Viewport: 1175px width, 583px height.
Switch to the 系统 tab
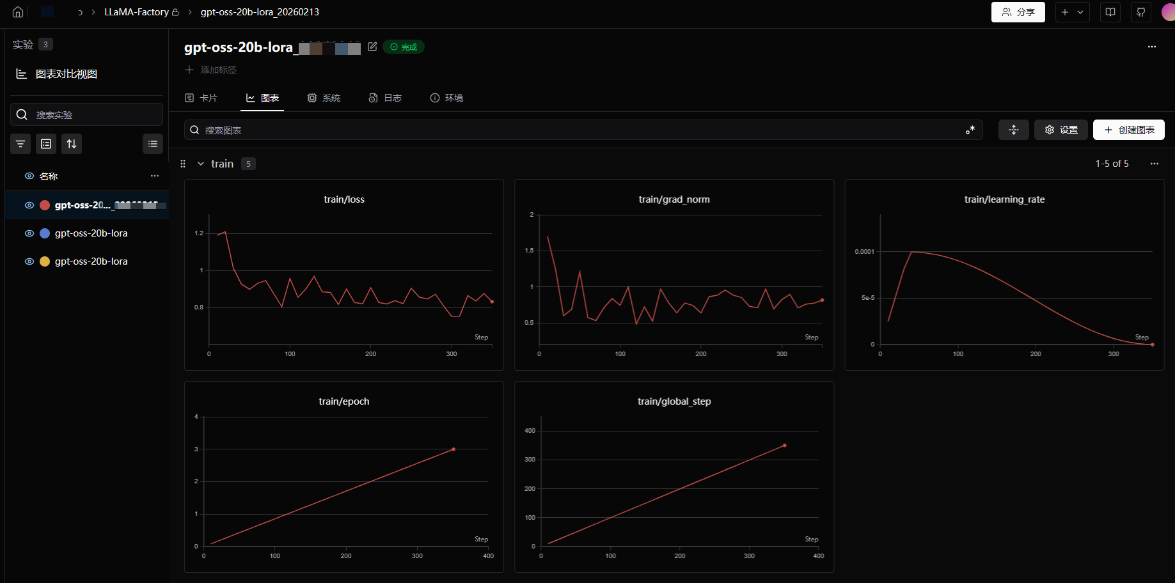(324, 98)
